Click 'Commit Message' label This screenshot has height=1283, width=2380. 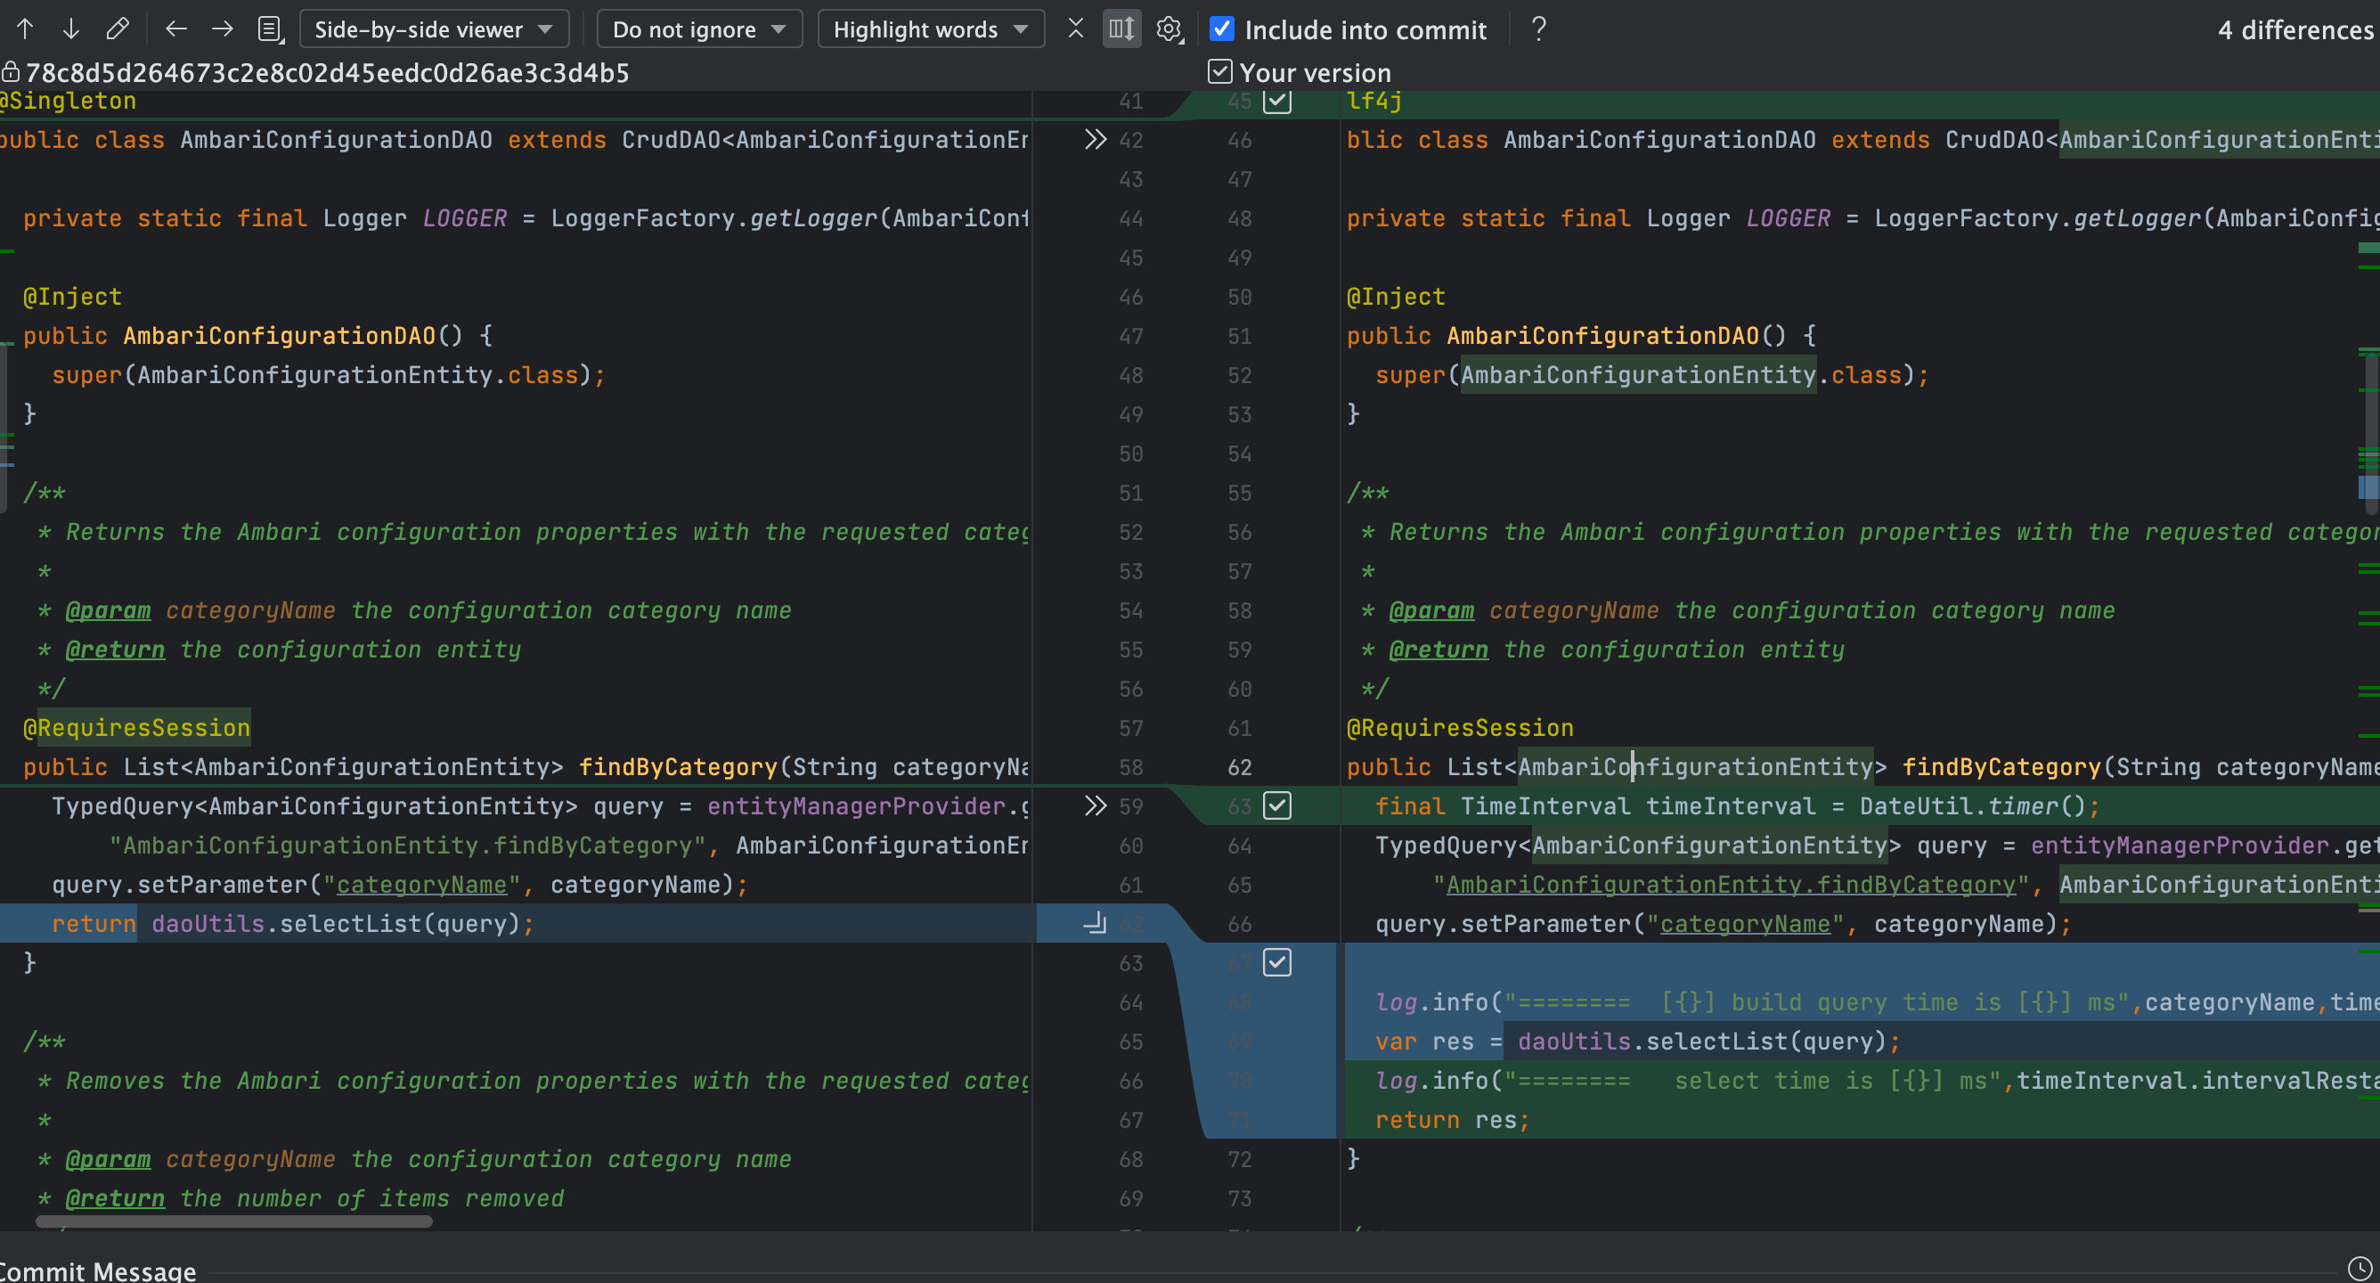pos(98,1271)
